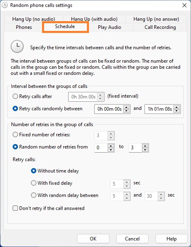Click the large clock icon beside the description

(17, 46)
